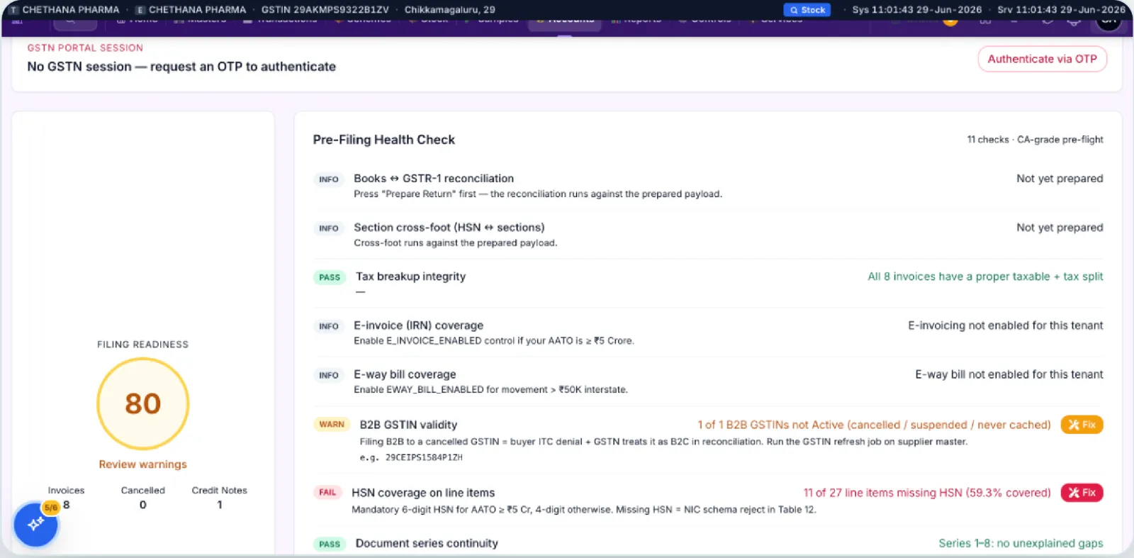Click Document series continuity check
The image size is (1134, 558).
pos(427,543)
